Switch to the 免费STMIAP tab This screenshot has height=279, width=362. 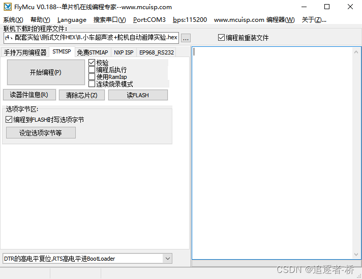coord(93,52)
